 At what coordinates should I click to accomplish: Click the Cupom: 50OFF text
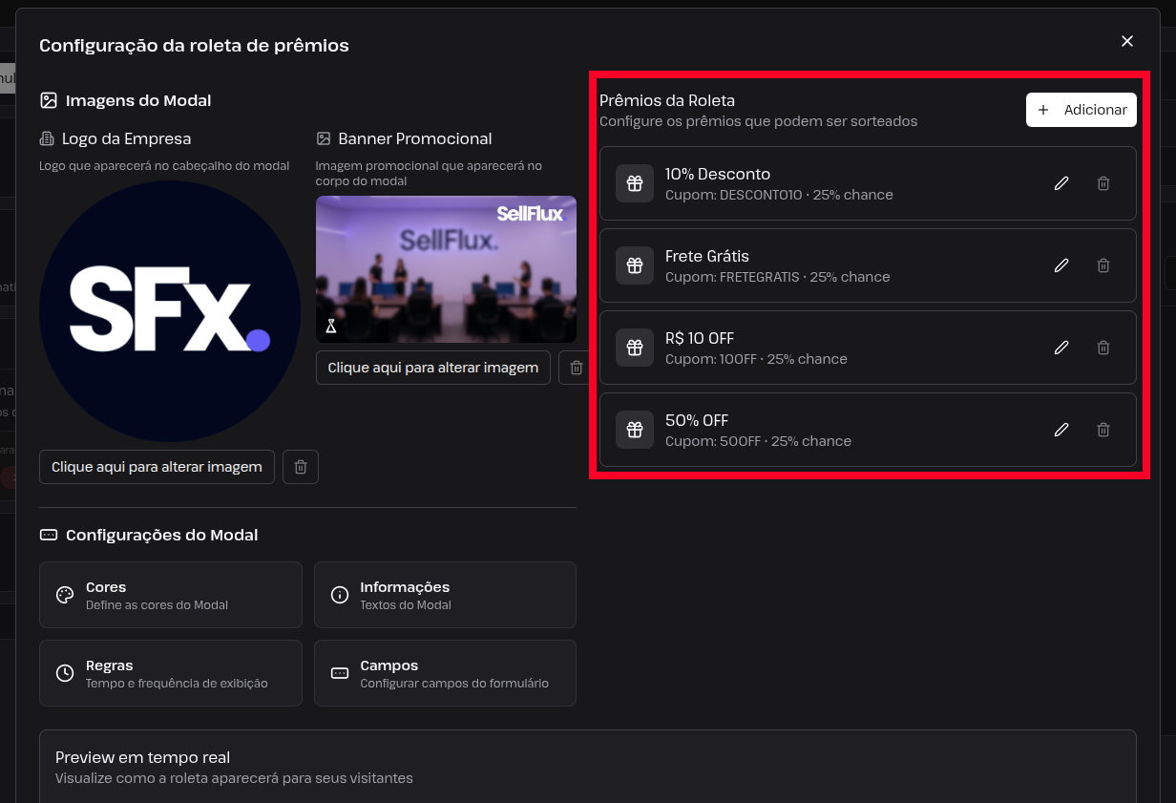click(713, 441)
